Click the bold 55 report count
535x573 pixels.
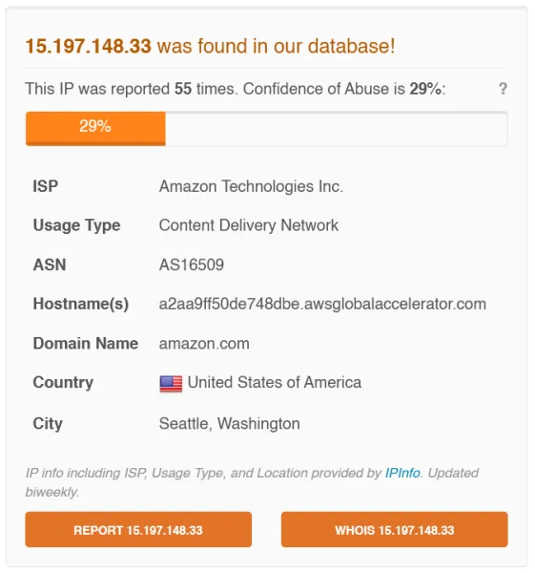click(x=183, y=89)
